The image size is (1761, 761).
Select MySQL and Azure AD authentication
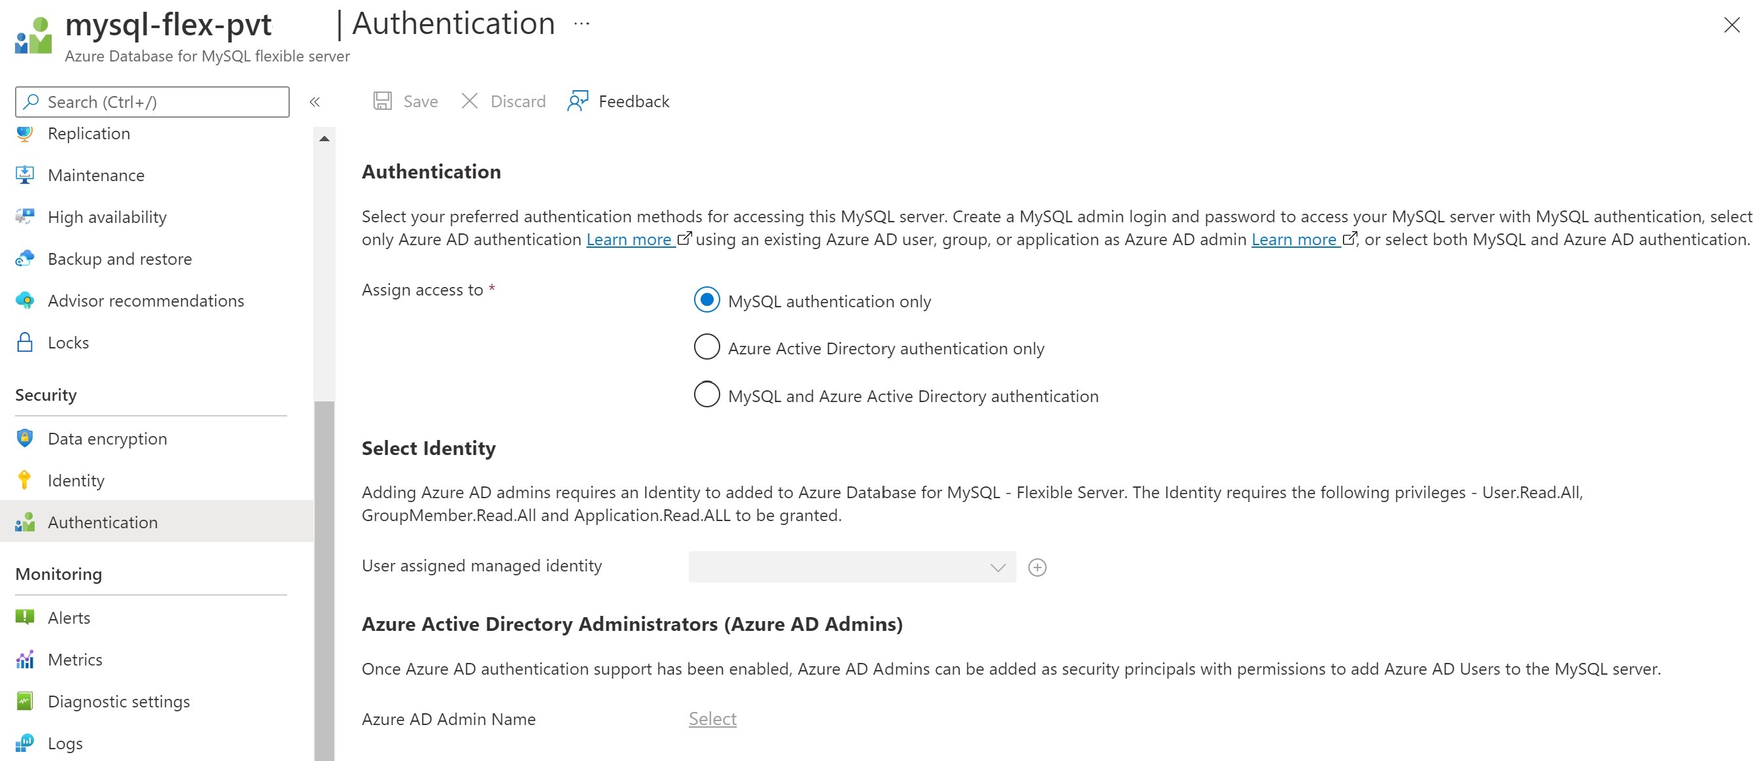pos(706,395)
